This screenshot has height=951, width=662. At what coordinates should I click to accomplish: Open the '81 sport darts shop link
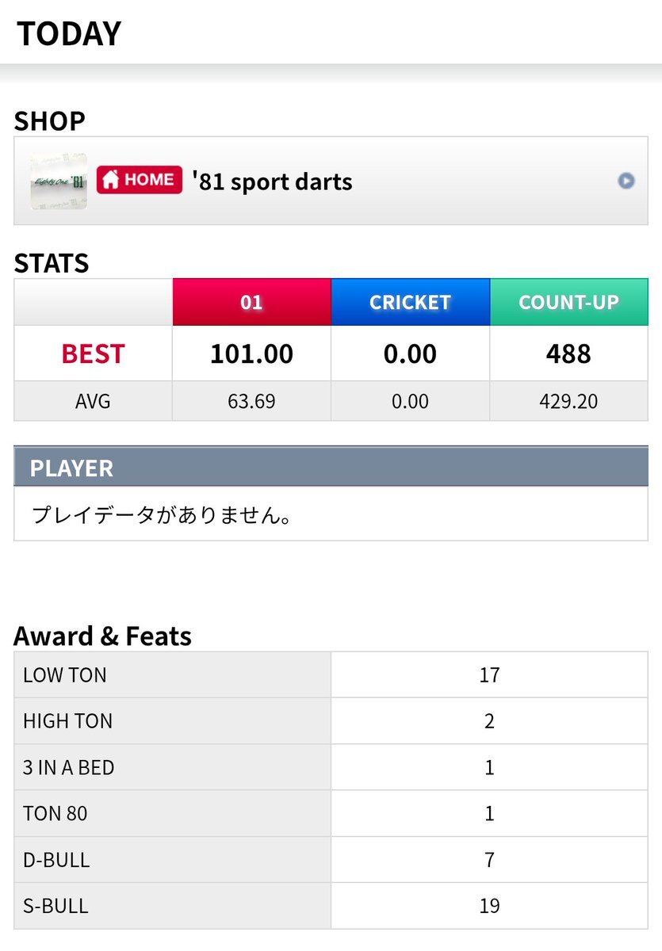point(272,181)
